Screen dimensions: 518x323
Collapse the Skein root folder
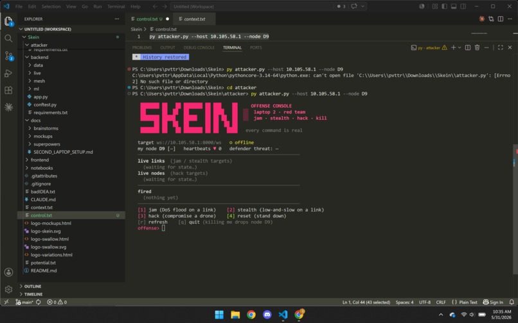coord(24,37)
